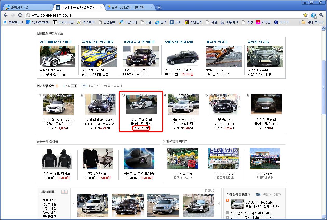Viewport: 327px width, 220px height.
Task: Filter popular cars by 튜닝카
Action: coord(118,86)
